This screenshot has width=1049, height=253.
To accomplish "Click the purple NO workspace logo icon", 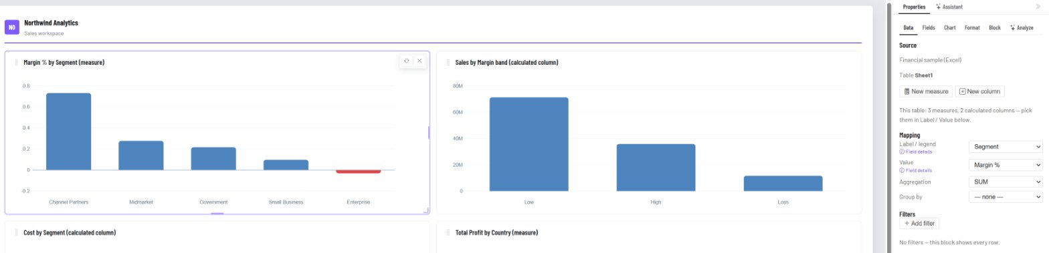I will click(x=11, y=27).
